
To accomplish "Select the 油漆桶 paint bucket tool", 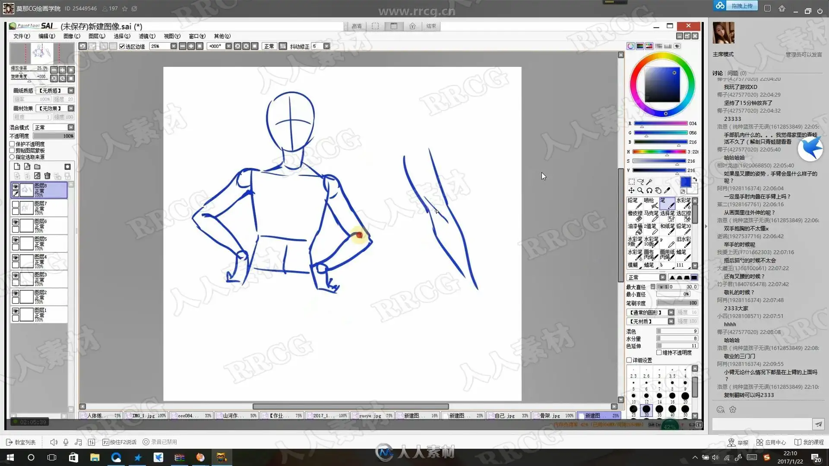I will (x=634, y=229).
